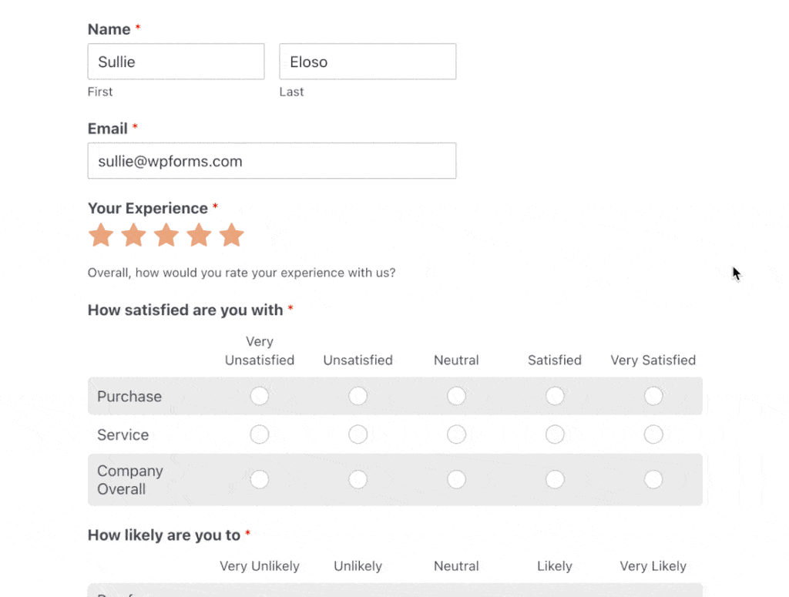This screenshot has width=789, height=597.
Task: Select Very Unsatisfied for Service
Action: pyautogui.click(x=260, y=434)
